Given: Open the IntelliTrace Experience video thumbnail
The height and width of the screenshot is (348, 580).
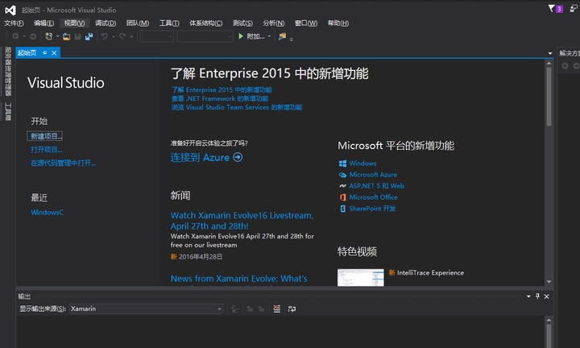Looking at the screenshot, I should coord(361,277).
